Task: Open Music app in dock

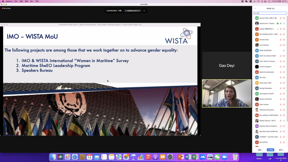Action: 148,157
